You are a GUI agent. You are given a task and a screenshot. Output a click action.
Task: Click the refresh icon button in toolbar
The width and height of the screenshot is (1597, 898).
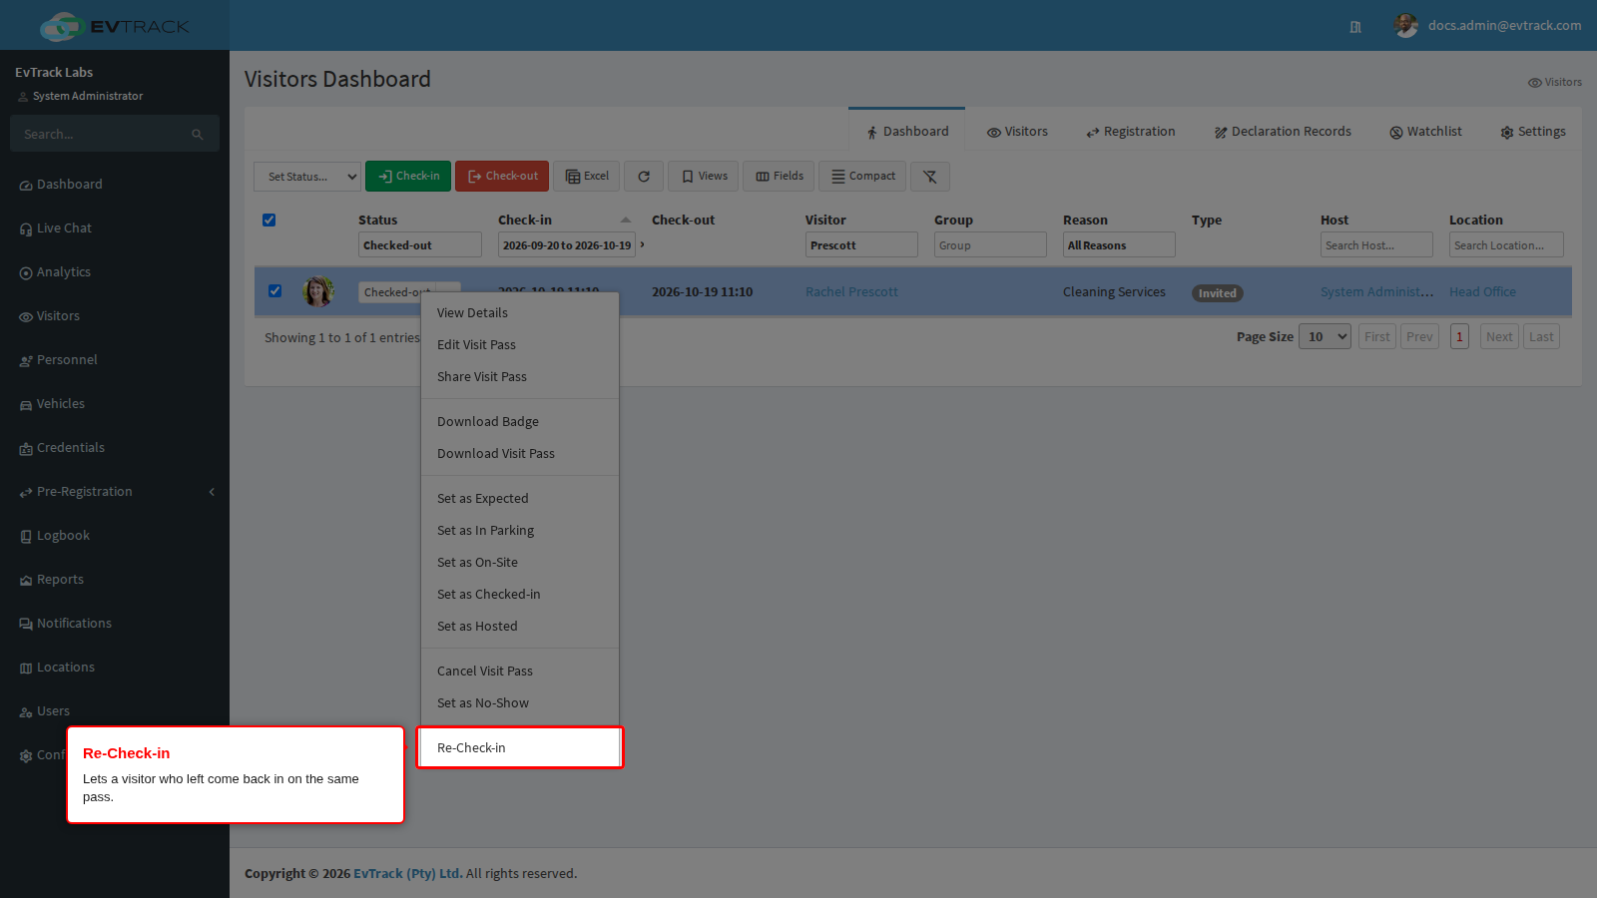(644, 177)
